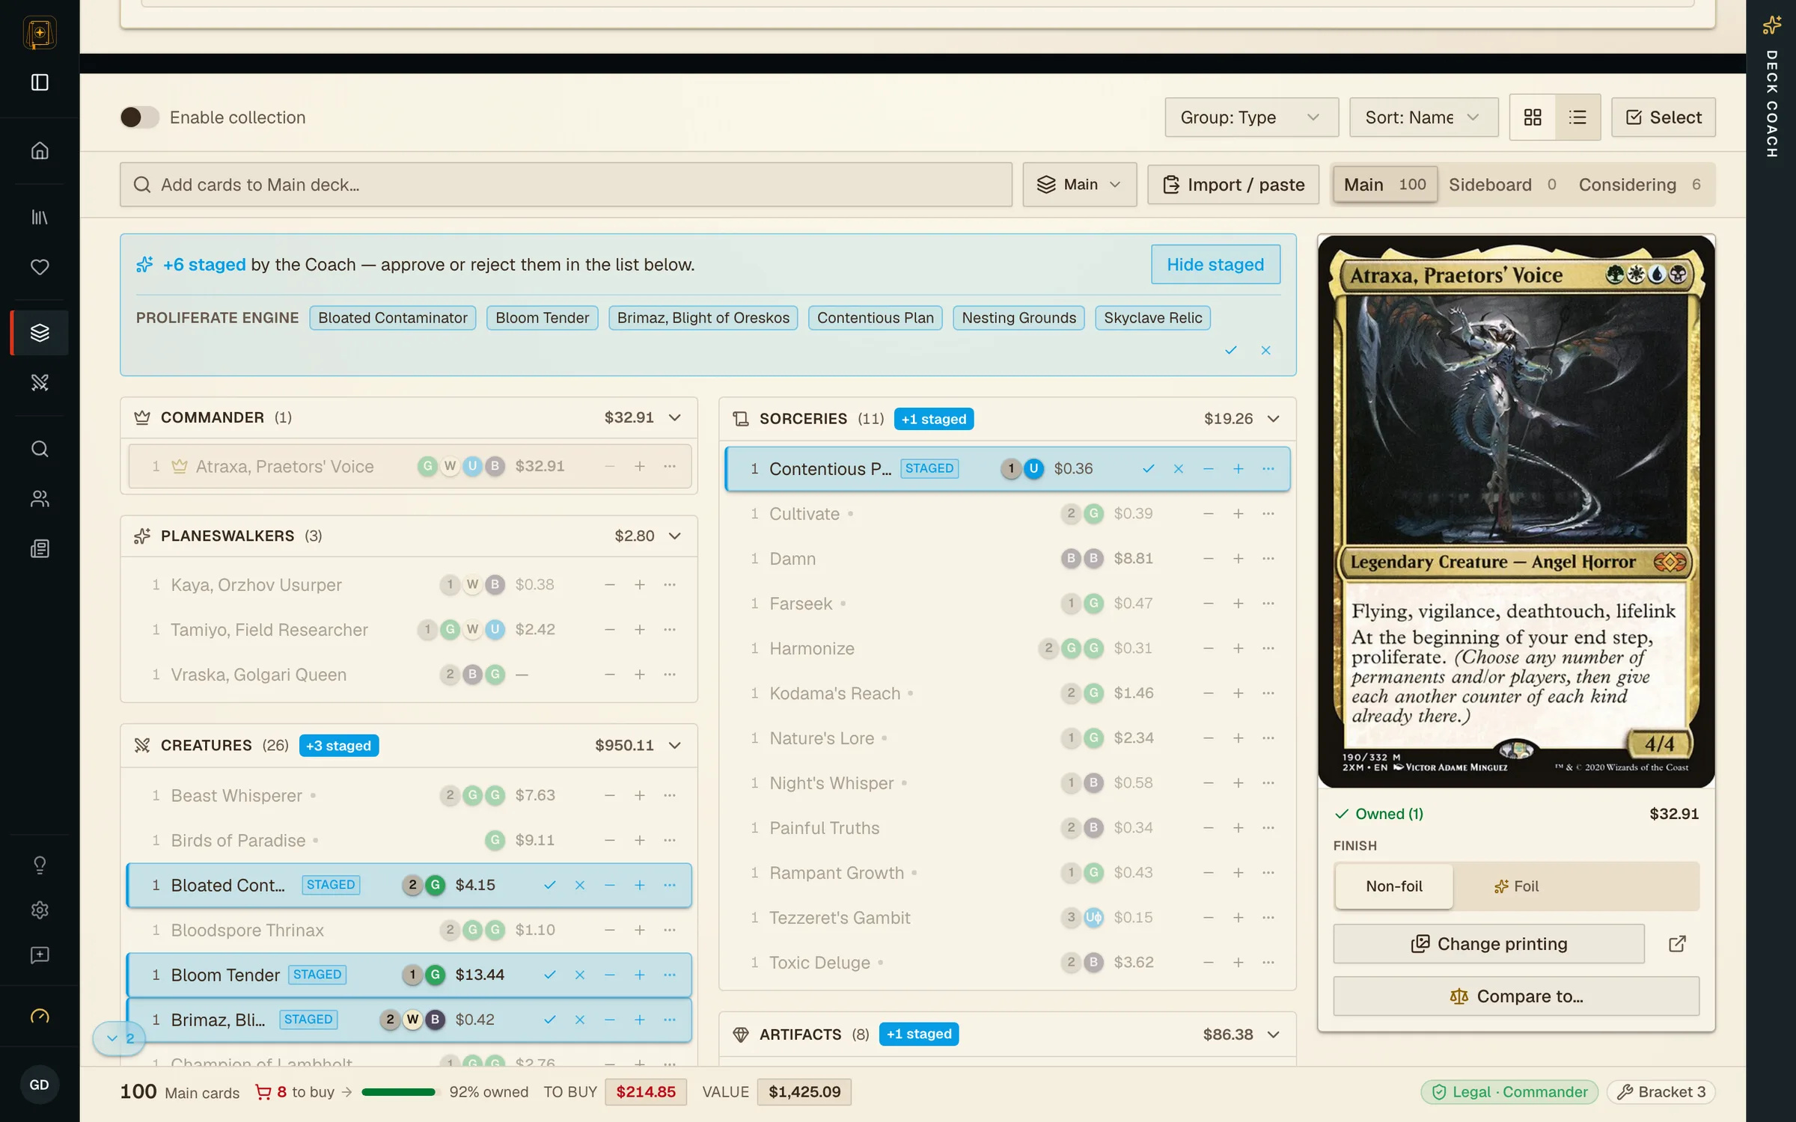Click Bloated Contaminator staged chip

[392, 318]
